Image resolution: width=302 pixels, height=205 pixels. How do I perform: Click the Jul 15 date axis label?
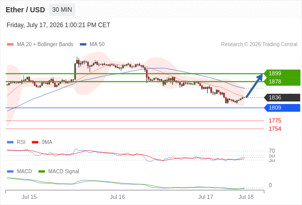pos(29,197)
